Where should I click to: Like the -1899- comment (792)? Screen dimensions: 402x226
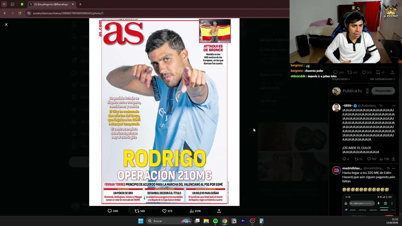click(x=372, y=159)
